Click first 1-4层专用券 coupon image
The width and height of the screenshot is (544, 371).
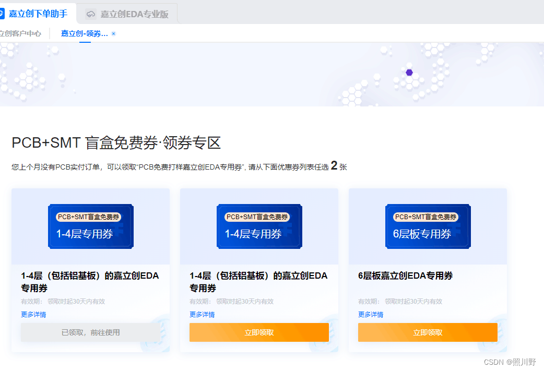tap(90, 226)
